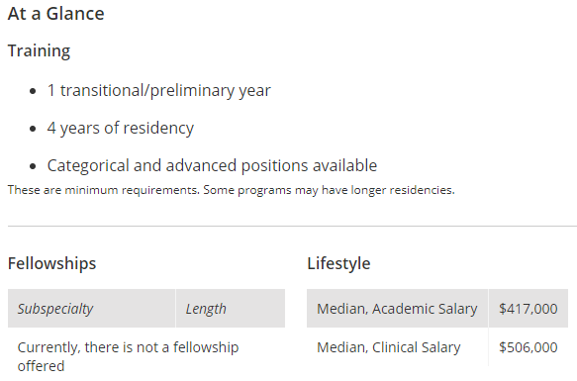Click the first bullet point marker
The image size is (577, 381).
[x=33, y=91]
